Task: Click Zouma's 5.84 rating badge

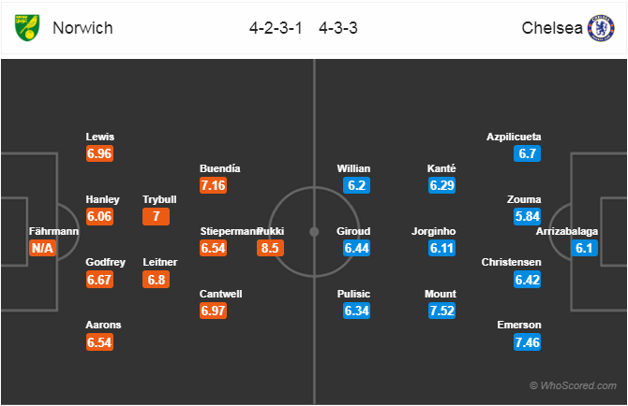Action: pos(527,217)
